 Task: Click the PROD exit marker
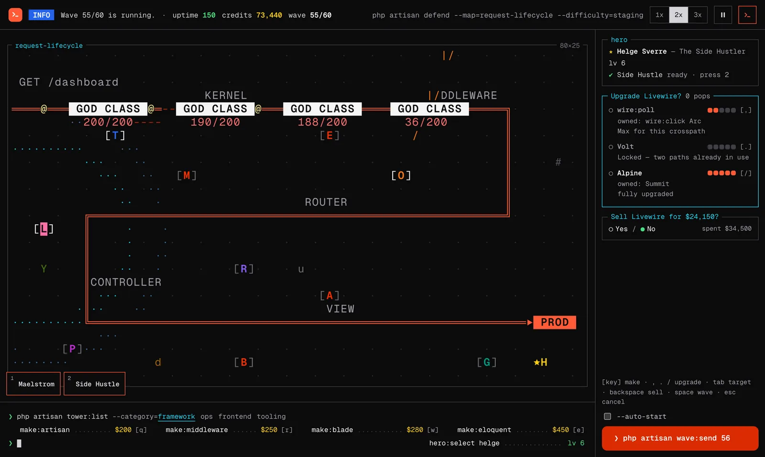pyautogui.click(x=555, y=322)
